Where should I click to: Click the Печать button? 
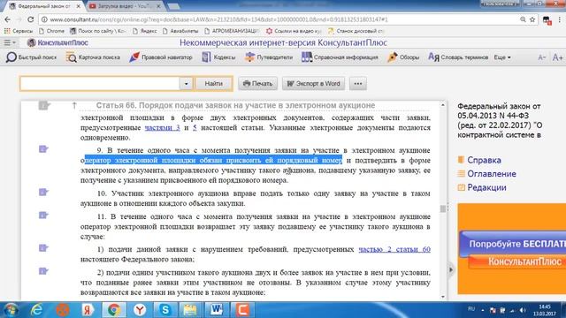point(257,84)
